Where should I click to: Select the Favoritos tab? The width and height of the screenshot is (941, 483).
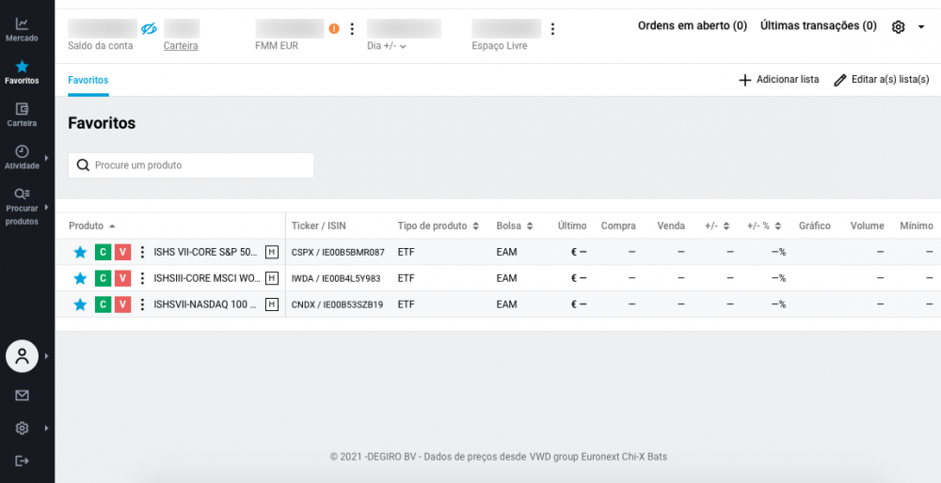88,80
